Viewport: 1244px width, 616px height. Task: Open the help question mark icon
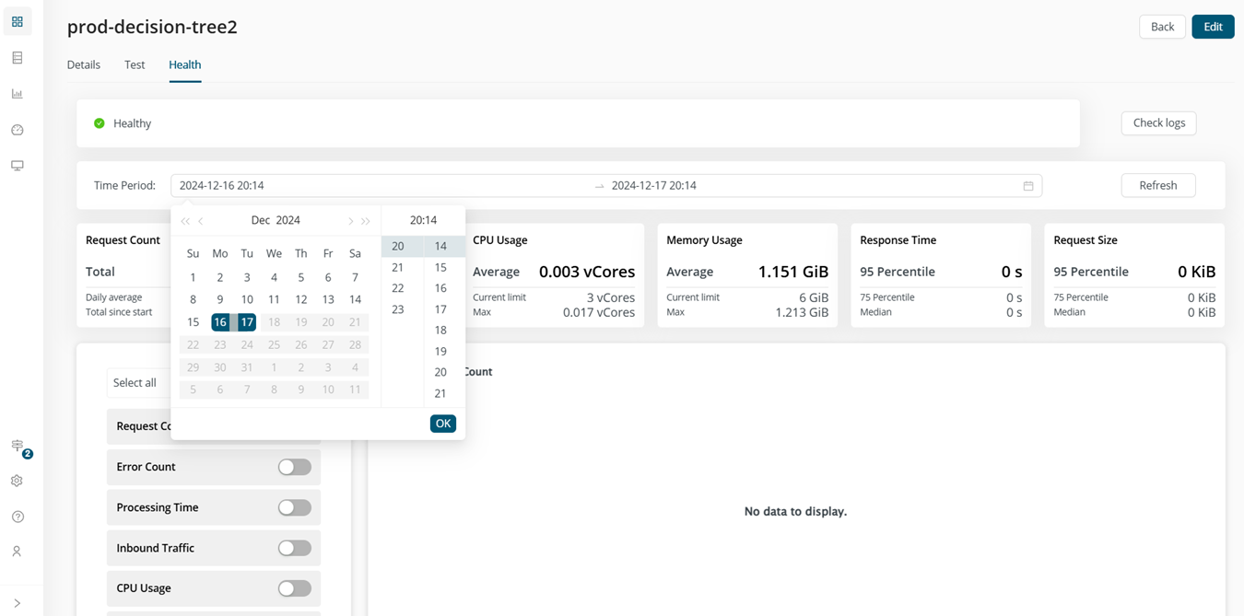tap(18, 517)
